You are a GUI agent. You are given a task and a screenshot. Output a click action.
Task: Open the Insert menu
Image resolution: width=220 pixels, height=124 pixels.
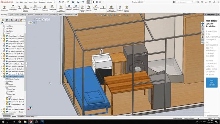click(x=31, y=2)
